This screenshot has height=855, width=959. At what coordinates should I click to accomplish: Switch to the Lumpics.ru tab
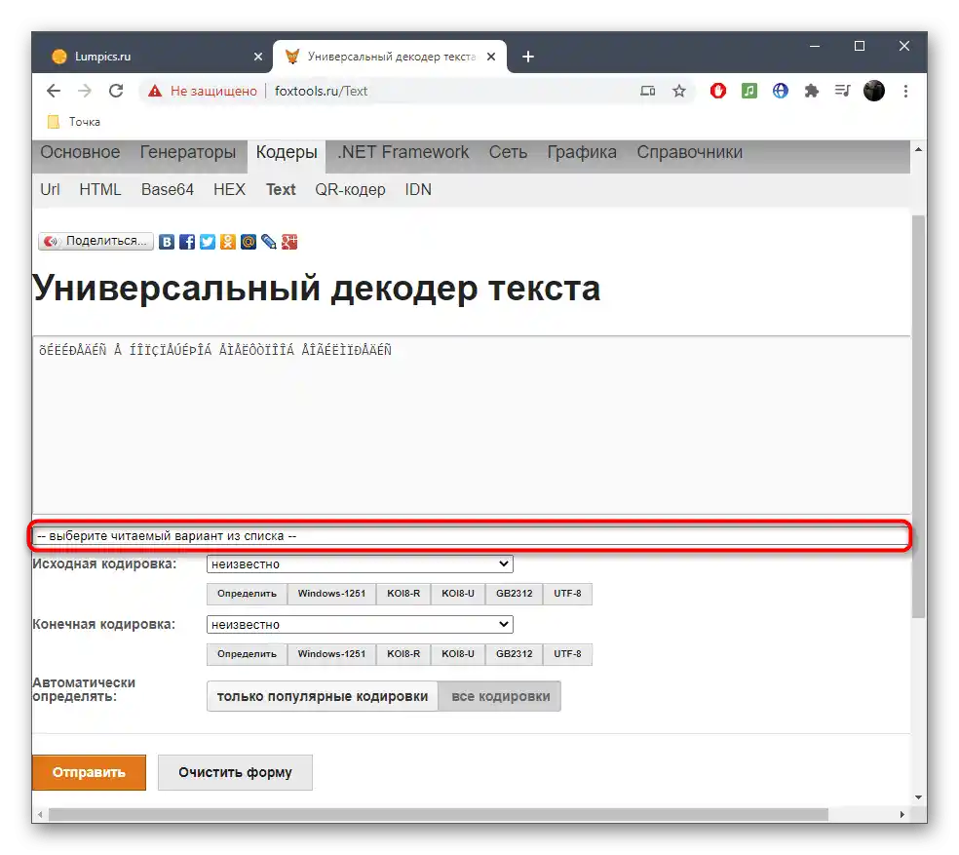(153, 57)
